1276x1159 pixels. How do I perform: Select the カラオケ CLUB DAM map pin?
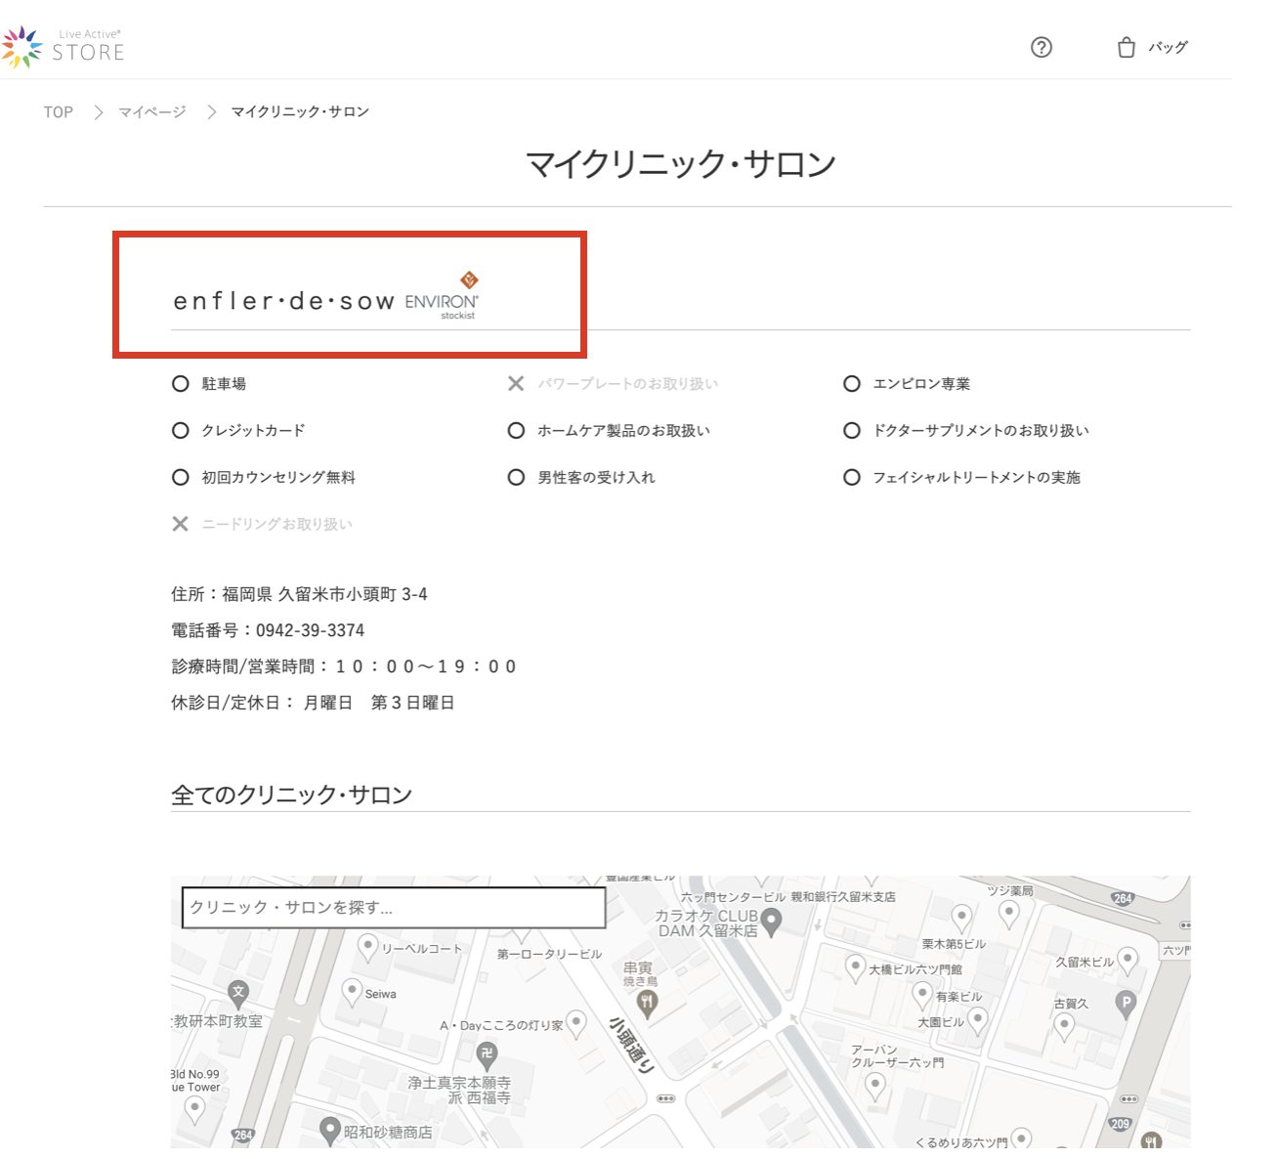tap(771, 921)
